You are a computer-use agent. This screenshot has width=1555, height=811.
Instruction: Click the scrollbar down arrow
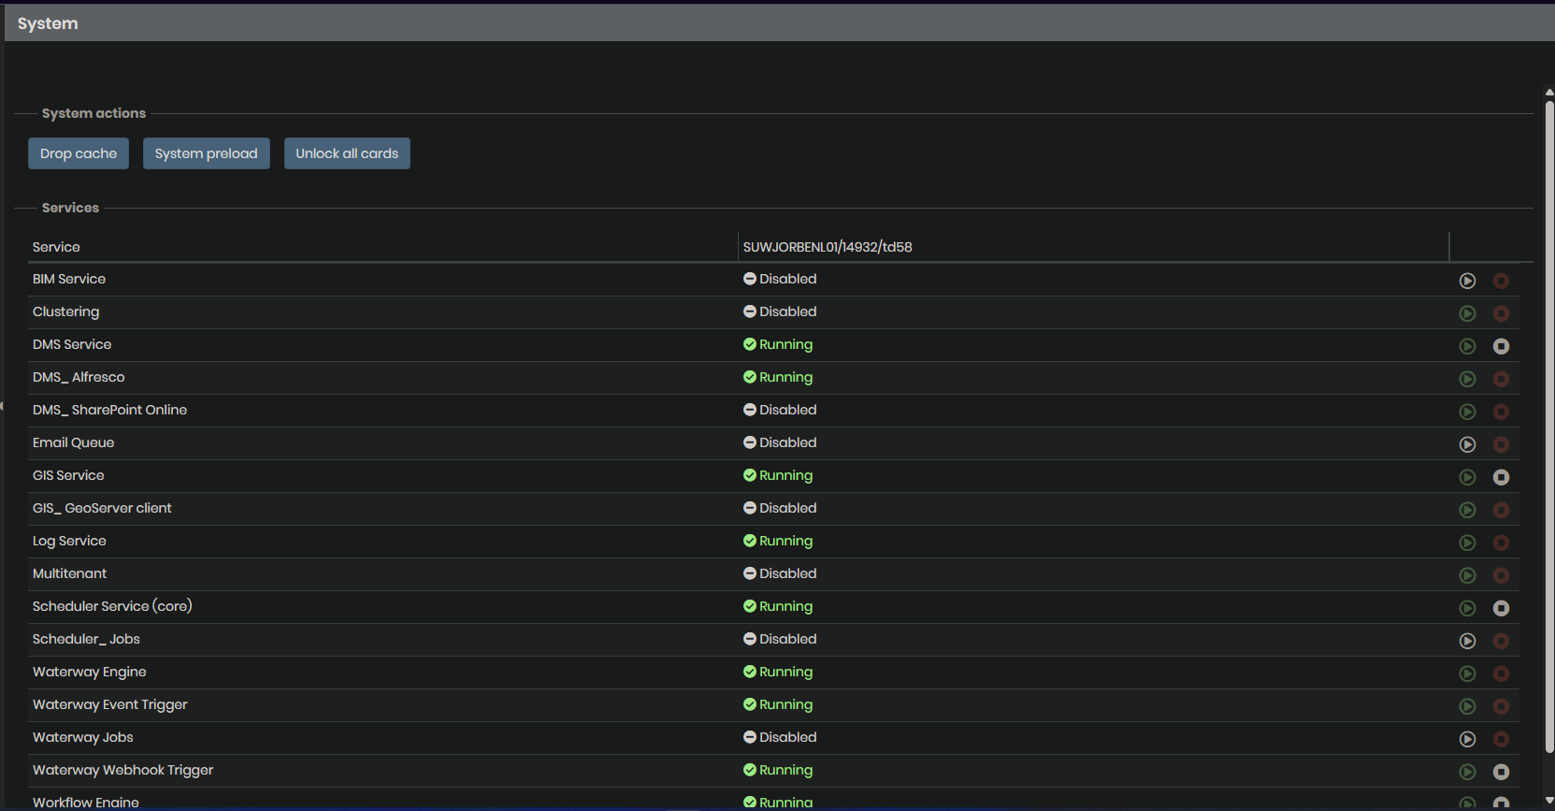pos(1548,801)
